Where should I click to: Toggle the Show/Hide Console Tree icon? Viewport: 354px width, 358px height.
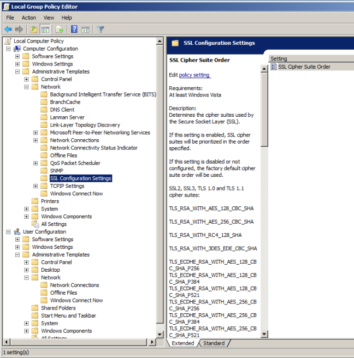[45, 29]
